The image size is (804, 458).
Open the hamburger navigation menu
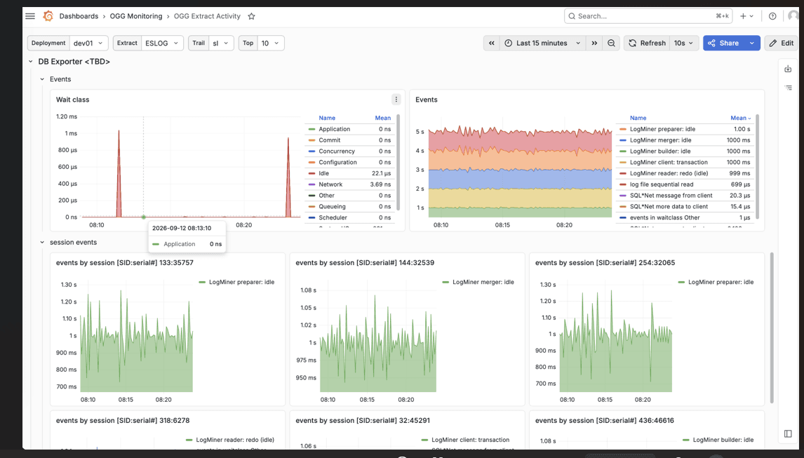(x=30, y=16)
